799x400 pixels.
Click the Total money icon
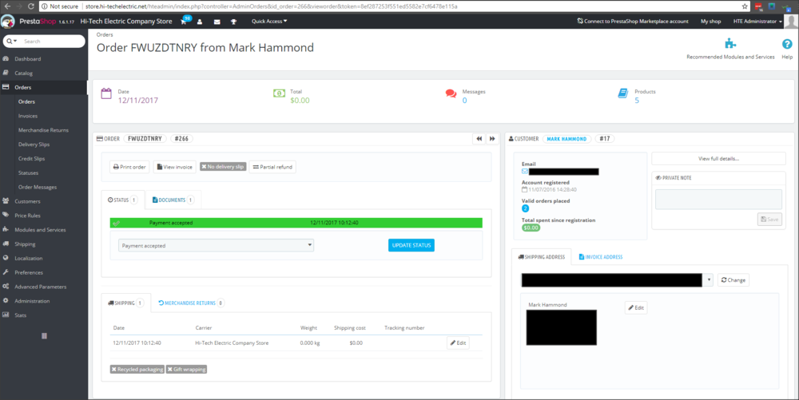279,93
